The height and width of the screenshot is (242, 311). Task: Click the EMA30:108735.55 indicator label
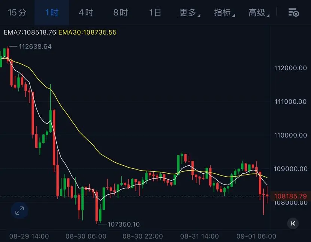(88, 32)
